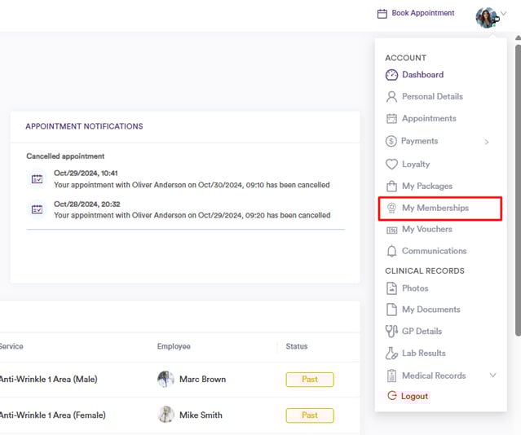Viewport: 521px width, 435px height.
Task: Click the Loyalty heart icon
Action: pos(391,165)
